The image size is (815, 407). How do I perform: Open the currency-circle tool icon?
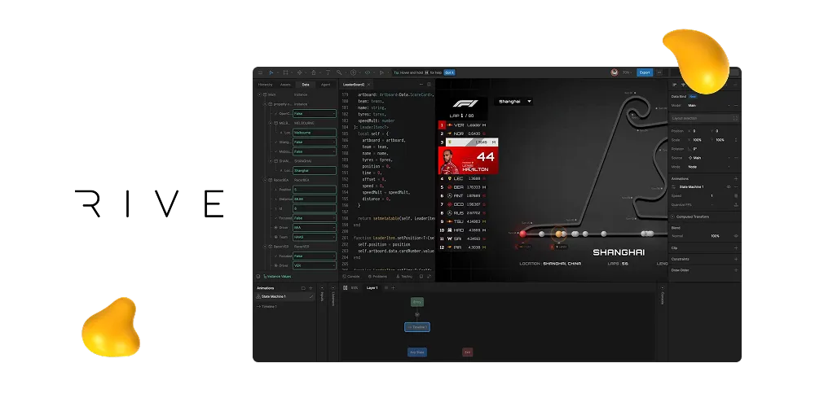pyautogui.click(x=354, y=72)
